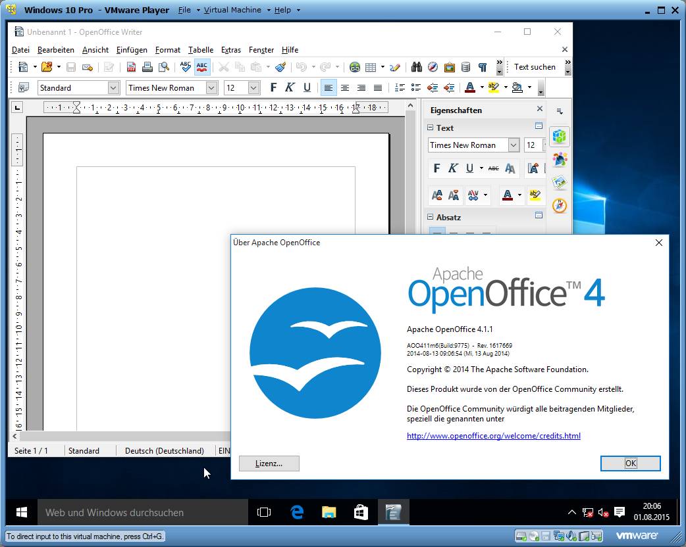
Task: Click the Format Paintbrush icon
Action: click(x=280, y=67)
